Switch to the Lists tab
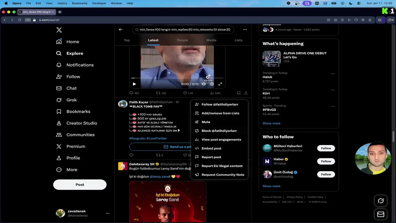Viewport: 396px width, 223px height. (239, 40)
